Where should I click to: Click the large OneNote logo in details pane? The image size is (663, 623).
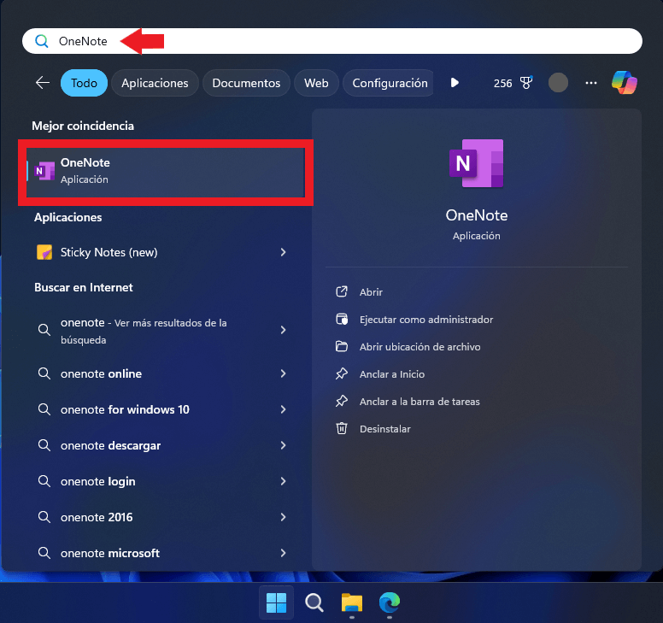click(477, 163)
